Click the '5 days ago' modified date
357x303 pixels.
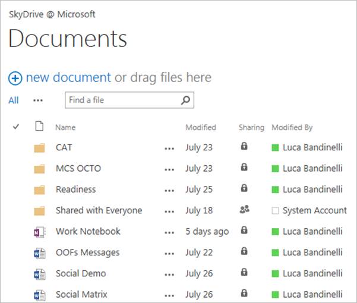207,232
